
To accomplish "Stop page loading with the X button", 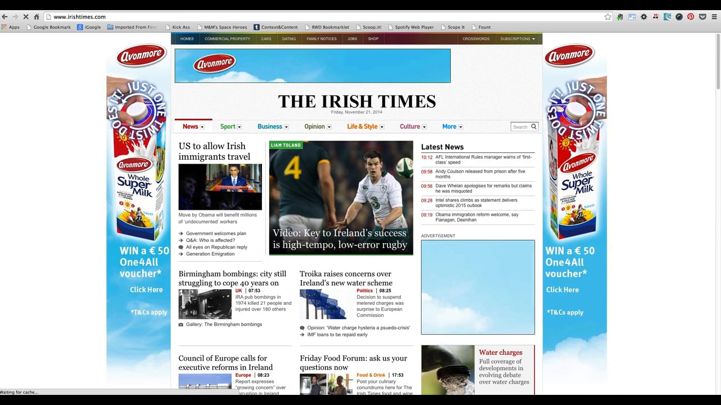I will [26, 17].
